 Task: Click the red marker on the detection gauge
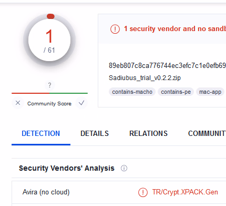50,16
